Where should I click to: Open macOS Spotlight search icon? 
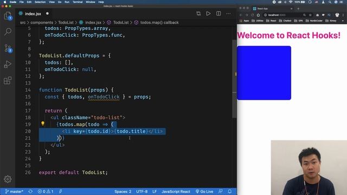point(330,2)
